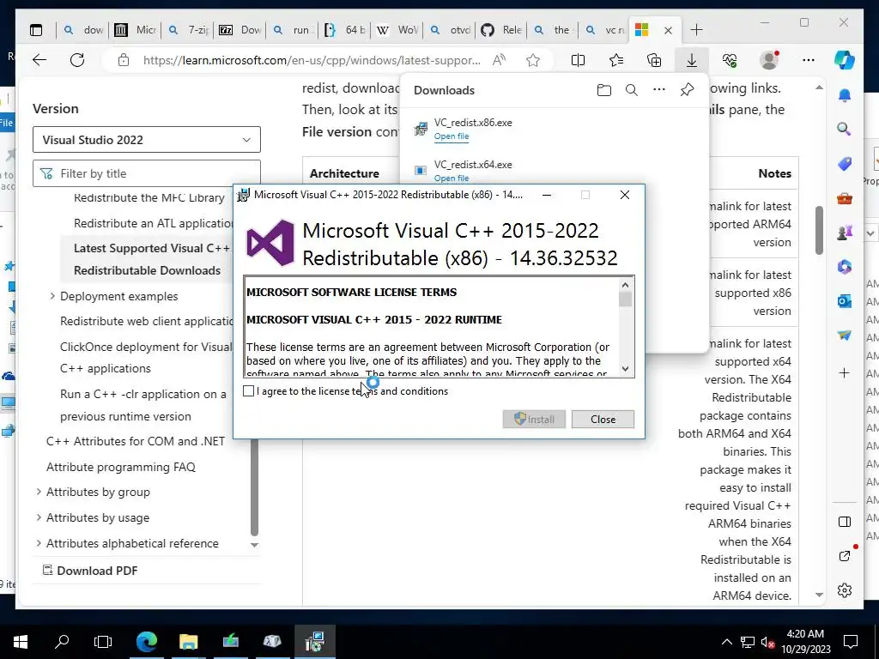The height and width of the screenshot is (659, 879).
Task: Open sidebar settings gear
Action: coord(845,590)
